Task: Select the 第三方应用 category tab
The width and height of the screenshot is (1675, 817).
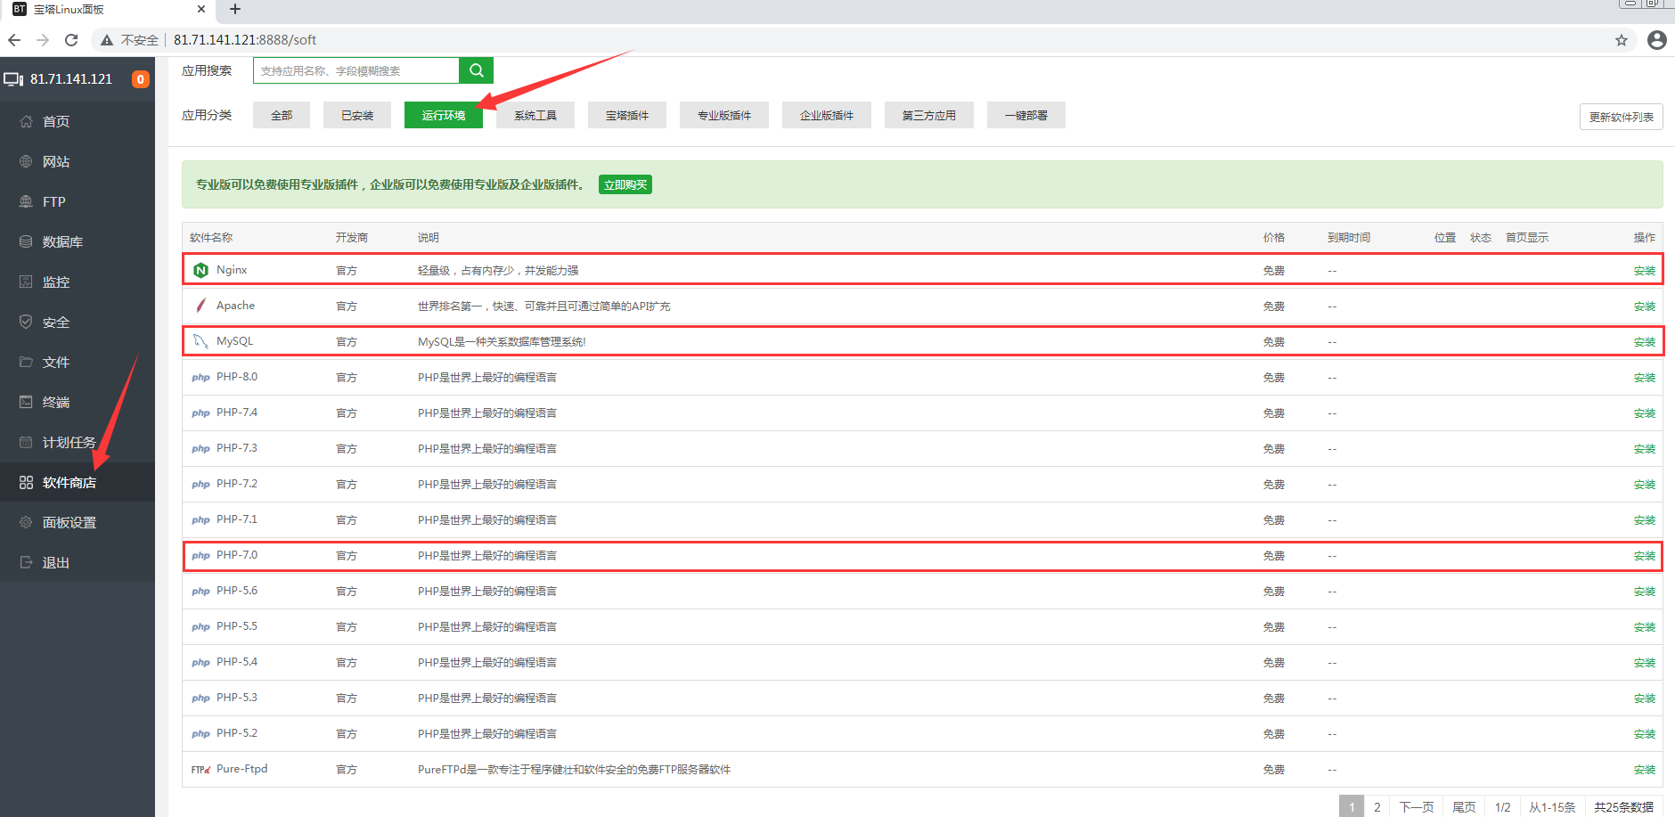Action: coord(929,115)
